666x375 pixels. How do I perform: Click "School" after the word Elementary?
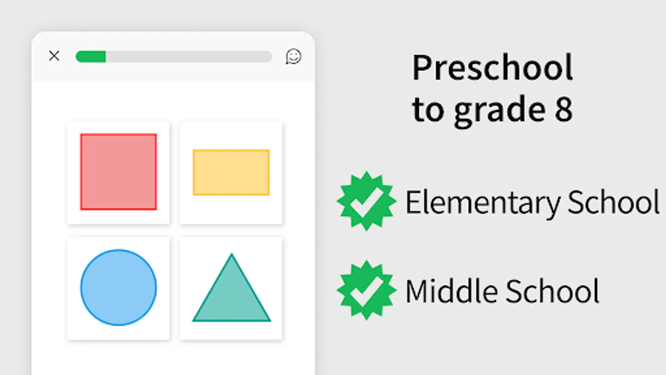click(614, 202)
